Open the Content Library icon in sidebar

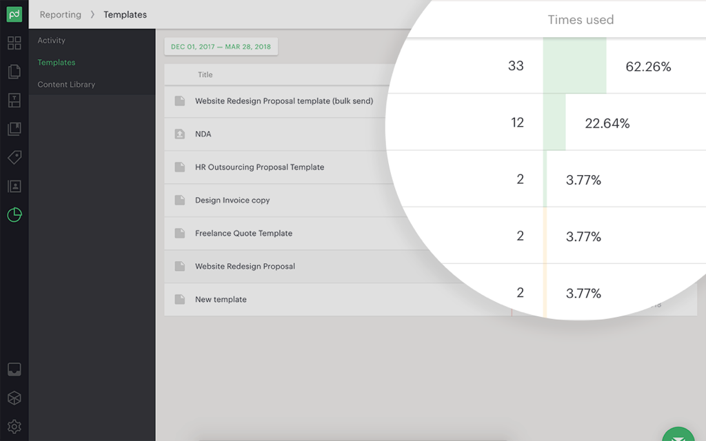[14, 129]
